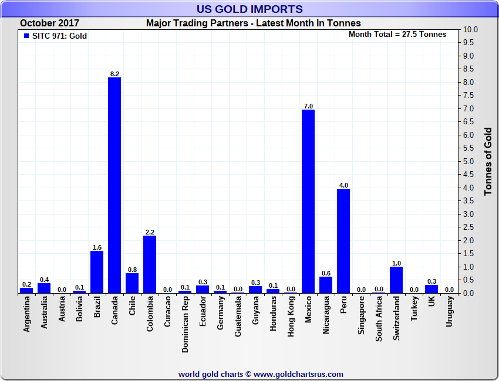
Task: Click the Ecuador axis label
Action: (203, 311)
